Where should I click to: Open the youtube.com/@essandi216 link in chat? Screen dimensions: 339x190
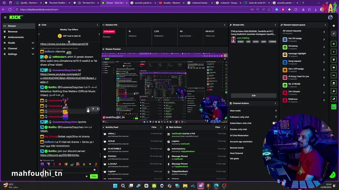[64, 44]
